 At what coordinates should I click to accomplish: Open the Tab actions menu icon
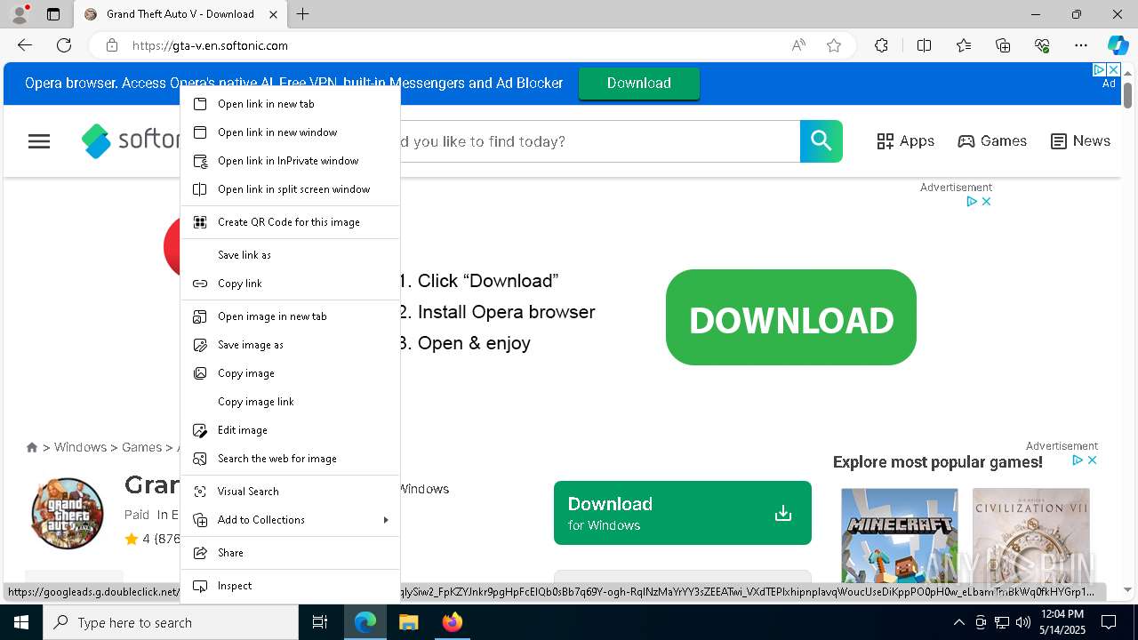(53, 14)
